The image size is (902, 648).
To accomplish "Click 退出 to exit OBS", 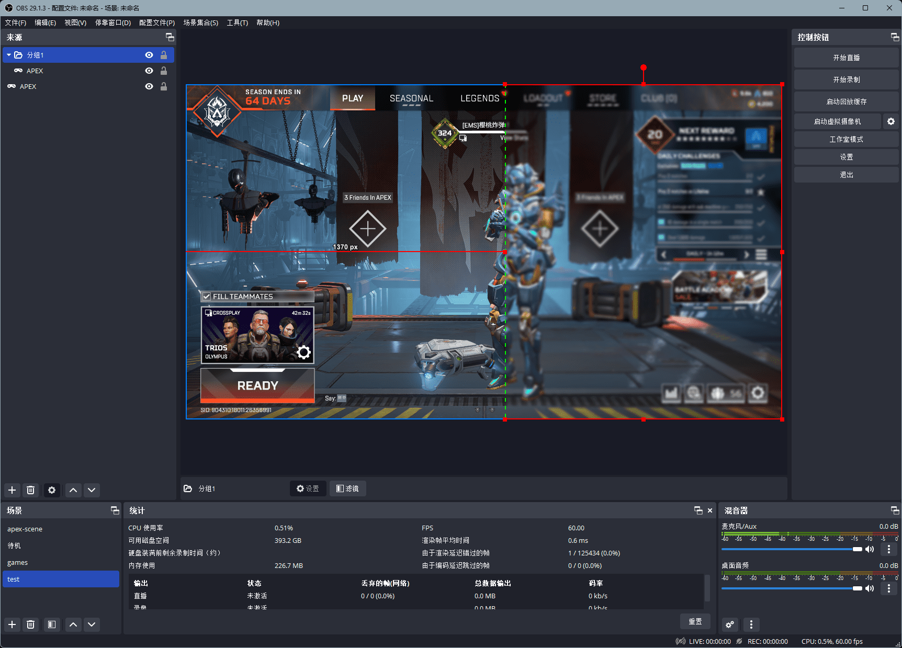I will [846, 175].
